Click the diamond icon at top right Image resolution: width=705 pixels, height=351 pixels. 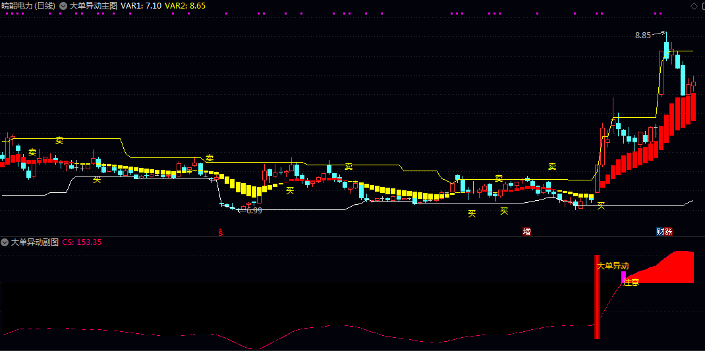point(693,5)
